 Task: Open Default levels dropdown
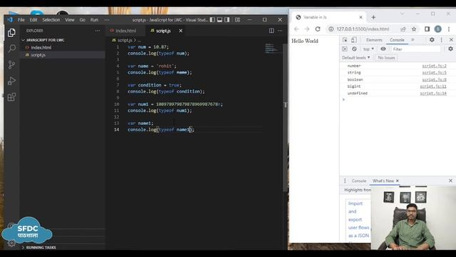[356, 58]
